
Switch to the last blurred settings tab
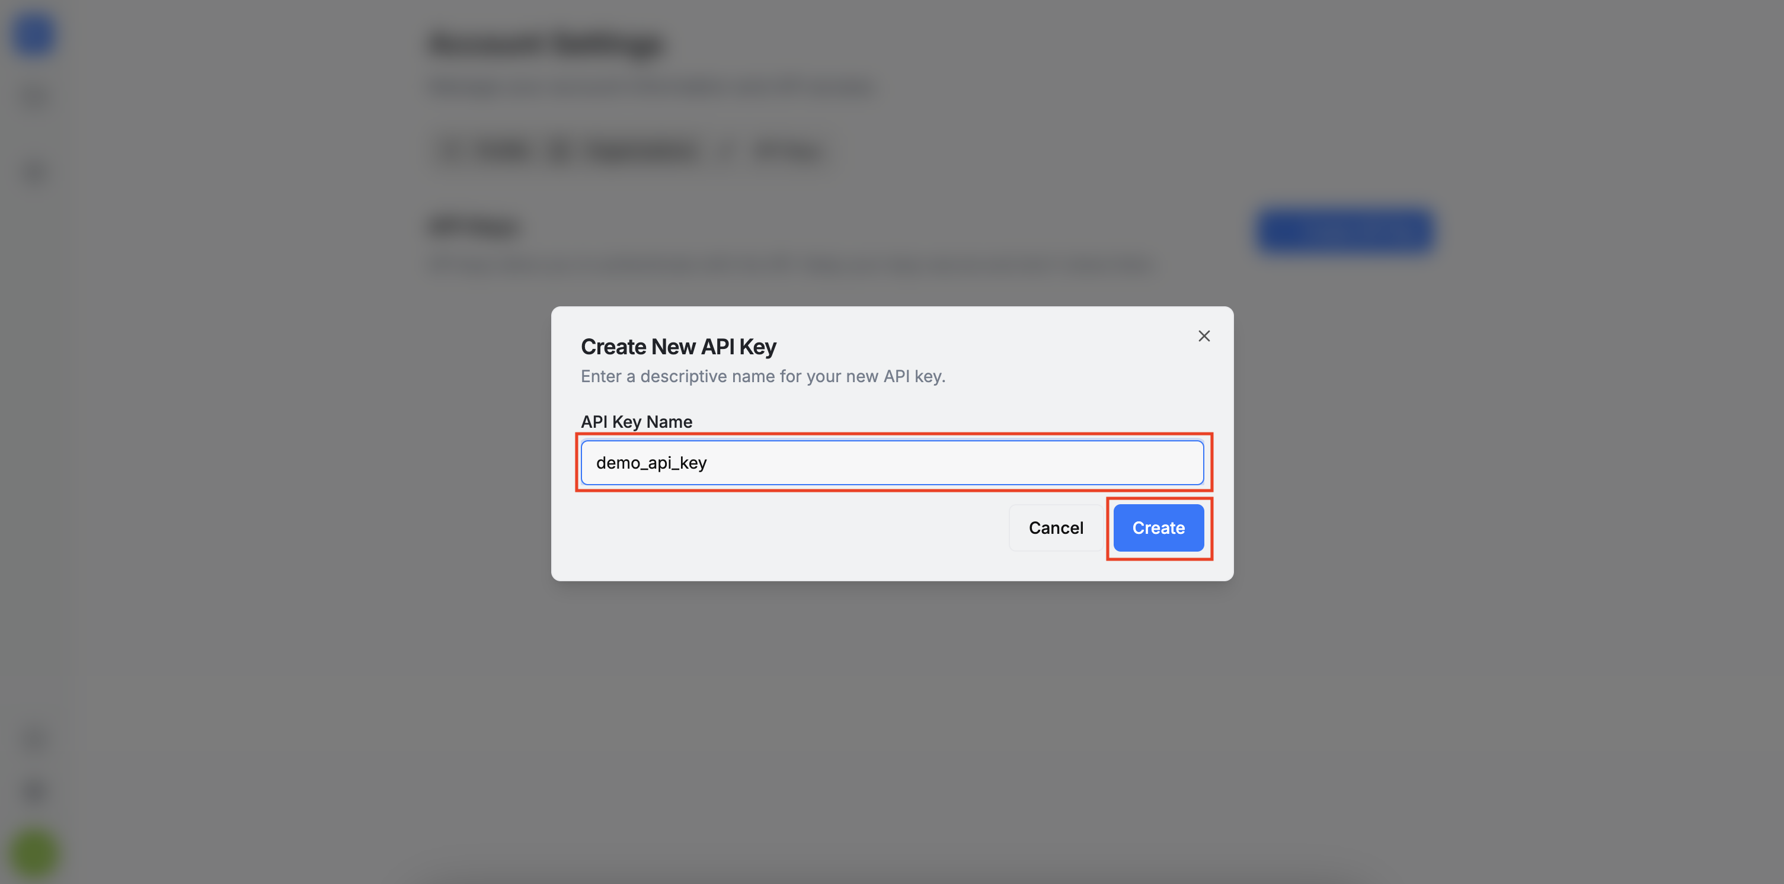(777, 151)
